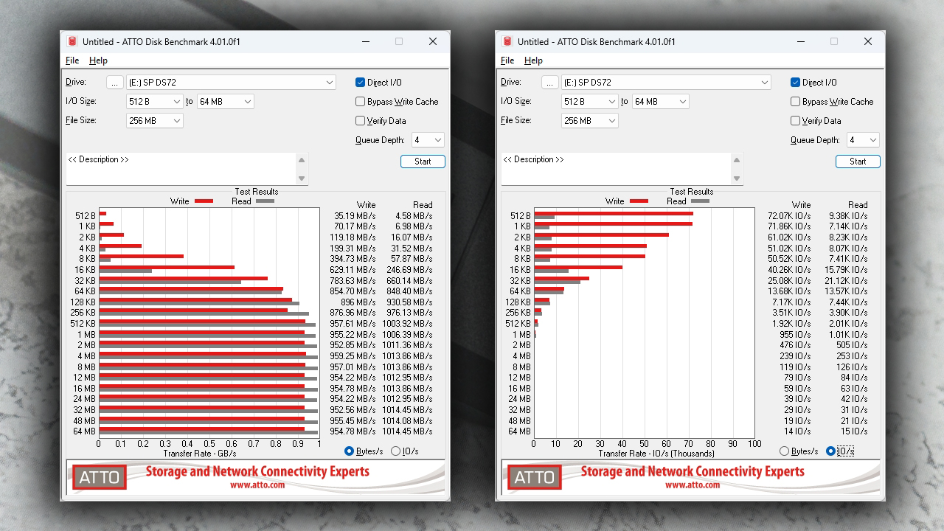Click the 246.69 MB/s read value
This screenshot has width=944, height=531.
[x=410, y=270]
